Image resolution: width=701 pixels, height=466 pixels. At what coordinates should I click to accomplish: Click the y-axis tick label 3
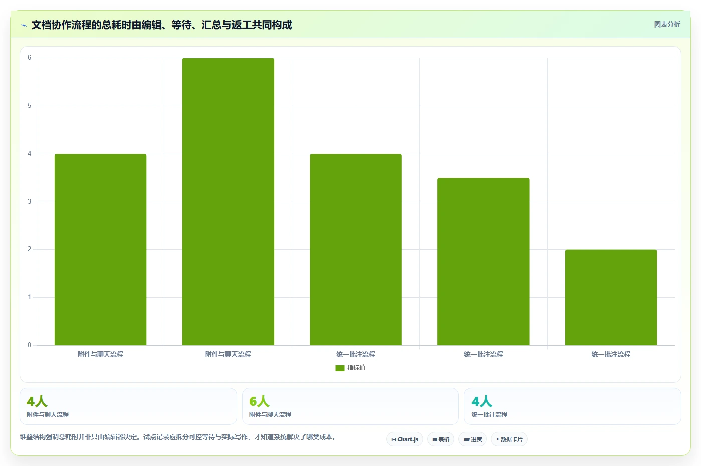pyautogui.click(x=29, y=202)
